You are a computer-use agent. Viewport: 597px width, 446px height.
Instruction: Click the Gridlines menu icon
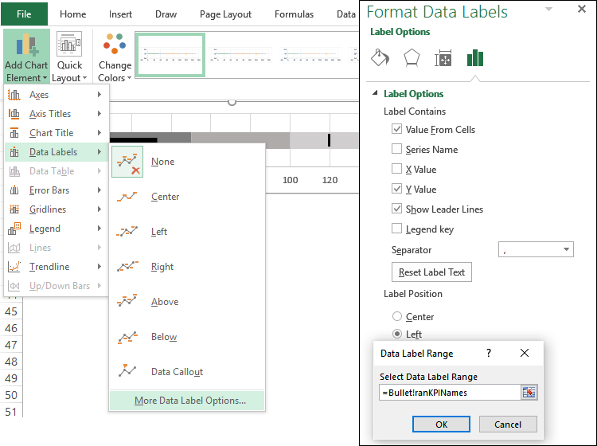click(14, 209)
